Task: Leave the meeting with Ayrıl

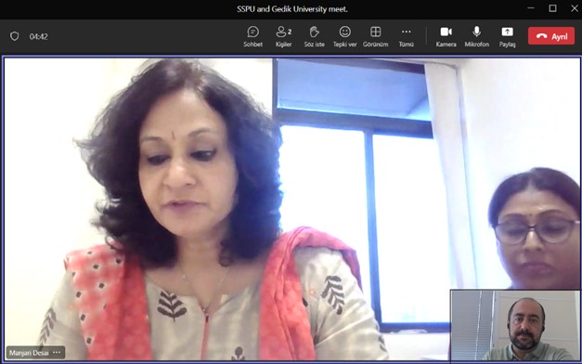Action: coord(551,36)
